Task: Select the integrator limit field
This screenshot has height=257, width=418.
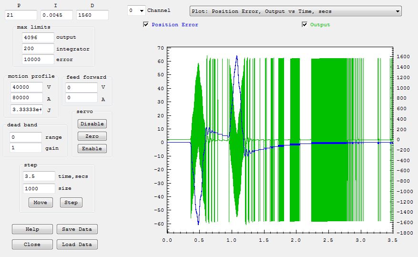Action: pyautogui.click(x=38, y=49)
